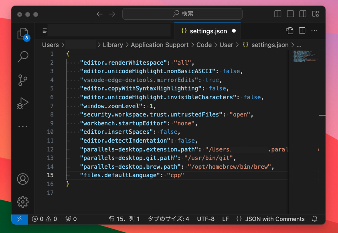Click the unsaved dot on settings.json tab

click(x=234, y=31)
